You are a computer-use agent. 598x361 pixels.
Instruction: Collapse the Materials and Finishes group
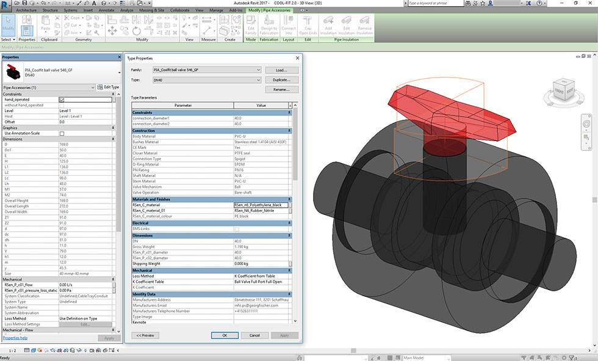[x=289, y=199]
